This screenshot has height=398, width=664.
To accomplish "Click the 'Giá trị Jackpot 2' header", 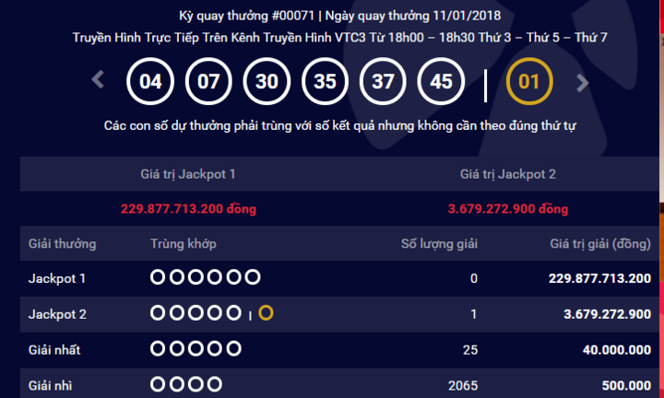I will [x=507, y=174].
